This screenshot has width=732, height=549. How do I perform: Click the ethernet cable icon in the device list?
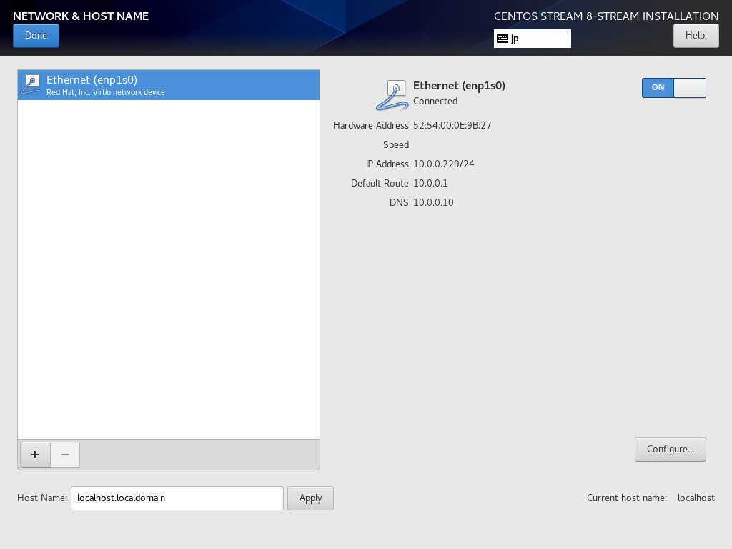click(31, 84)
